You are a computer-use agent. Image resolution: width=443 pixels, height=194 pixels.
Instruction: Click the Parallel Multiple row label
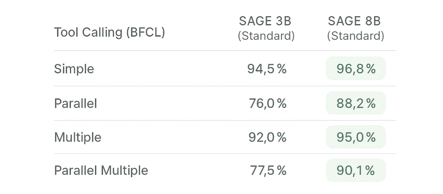(x=101, y=170)
